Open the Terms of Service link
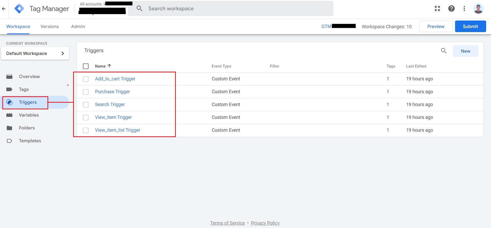 pos(227,223)
